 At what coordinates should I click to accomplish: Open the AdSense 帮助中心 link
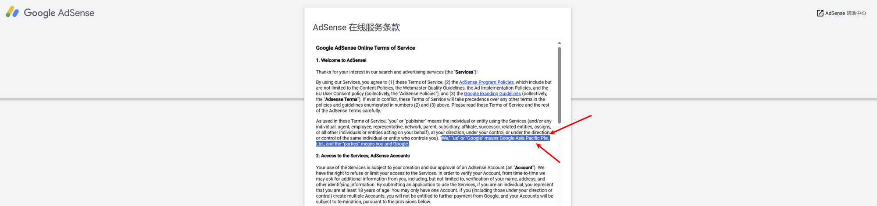pos(845,13)
